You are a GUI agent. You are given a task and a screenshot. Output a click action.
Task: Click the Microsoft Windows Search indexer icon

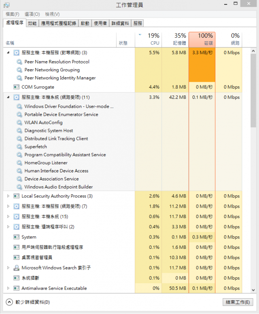(x=16, y=268)
